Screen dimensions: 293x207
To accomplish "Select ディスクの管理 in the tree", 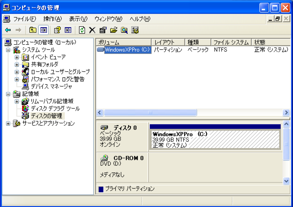I will [x=47, y=116].
